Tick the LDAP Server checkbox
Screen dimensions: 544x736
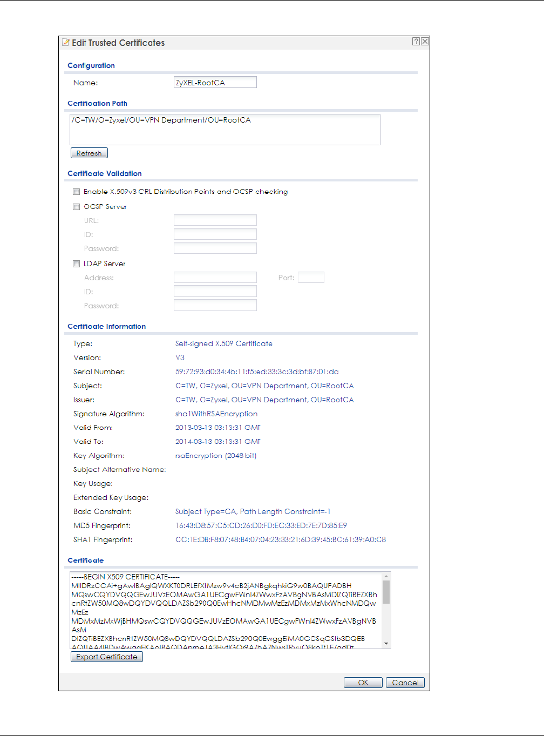click(x=77, y=264)
